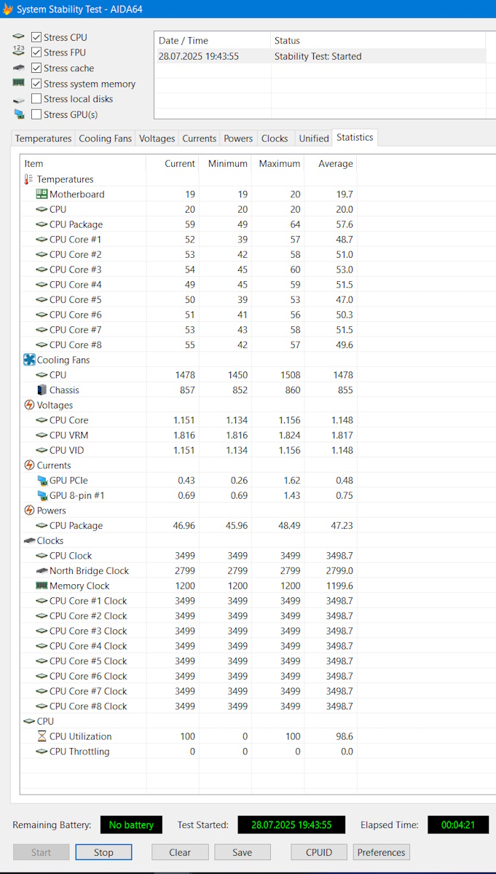This screenshot has width=496, height=874.
Task: Click the disk drive icon beside Stress local disks
Action: [19, 99]
